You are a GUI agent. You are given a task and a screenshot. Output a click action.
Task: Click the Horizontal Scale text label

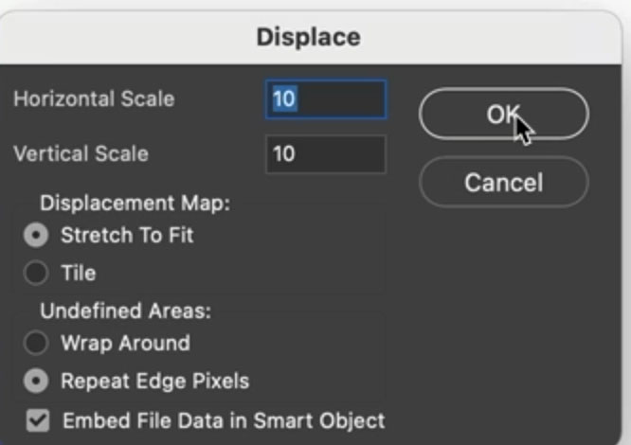coord(94,99)
